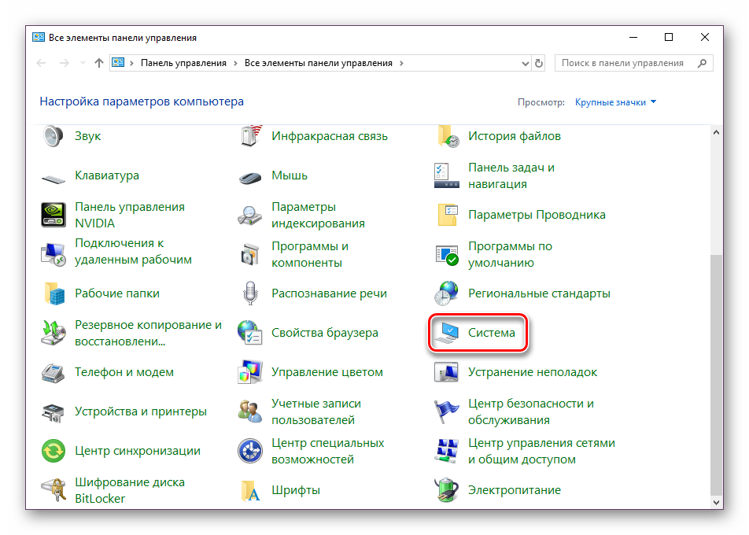749x535 pixels.
Task: Open the Клавиатура text link
Action: coord(106,175)
